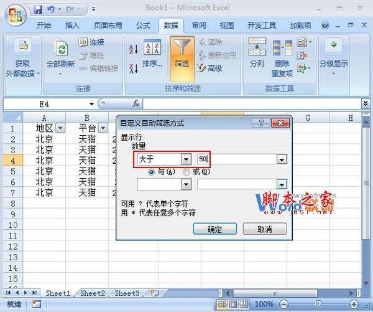Select the 与(A) And radio option
The height and width of the screenshot is (312, 373).
pyautogui.click(x=151, y=172)
